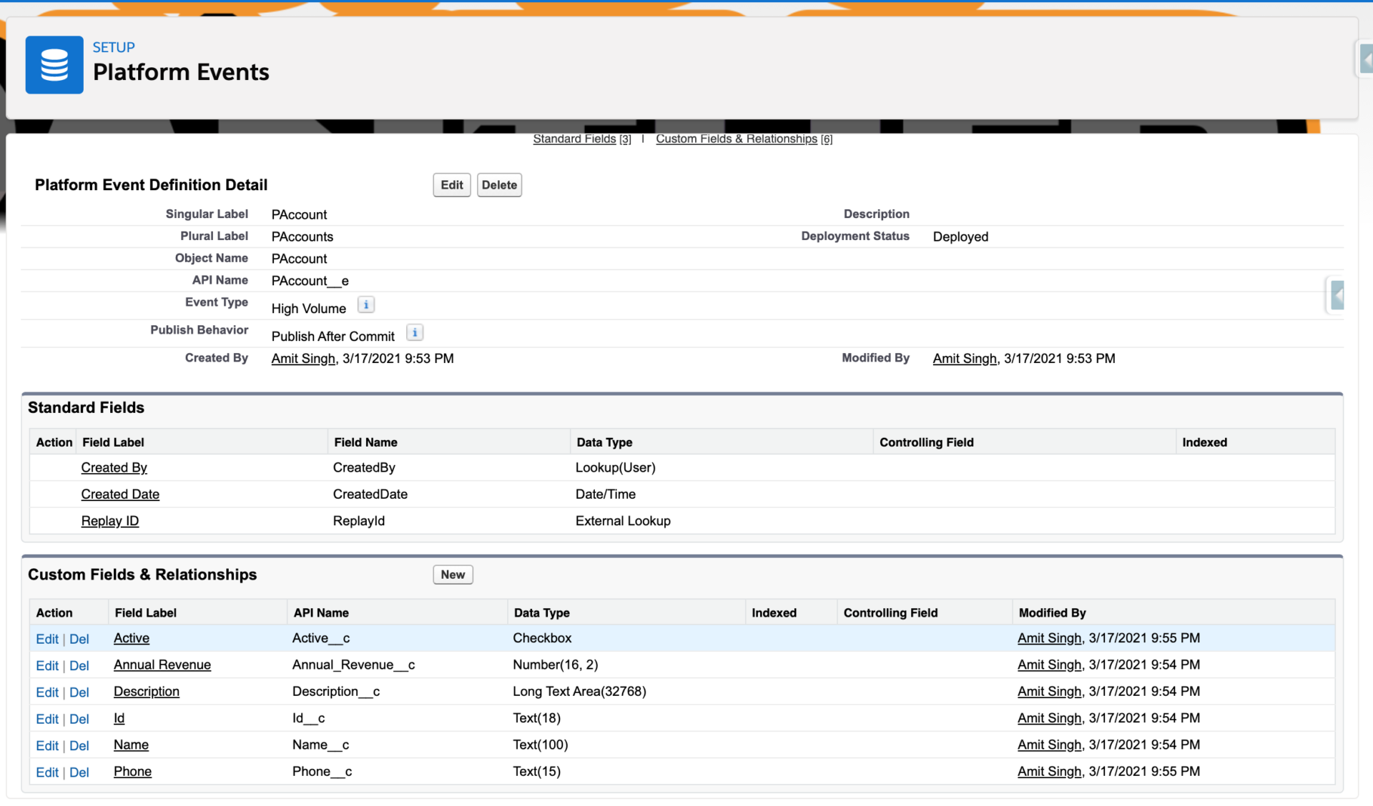
Task: Edit the Phone custom field
Action: [46, 772]
